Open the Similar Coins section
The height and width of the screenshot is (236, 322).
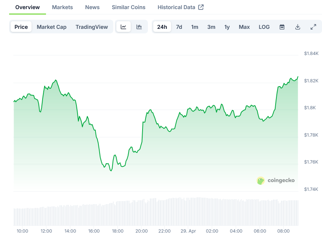click(128, 7)
